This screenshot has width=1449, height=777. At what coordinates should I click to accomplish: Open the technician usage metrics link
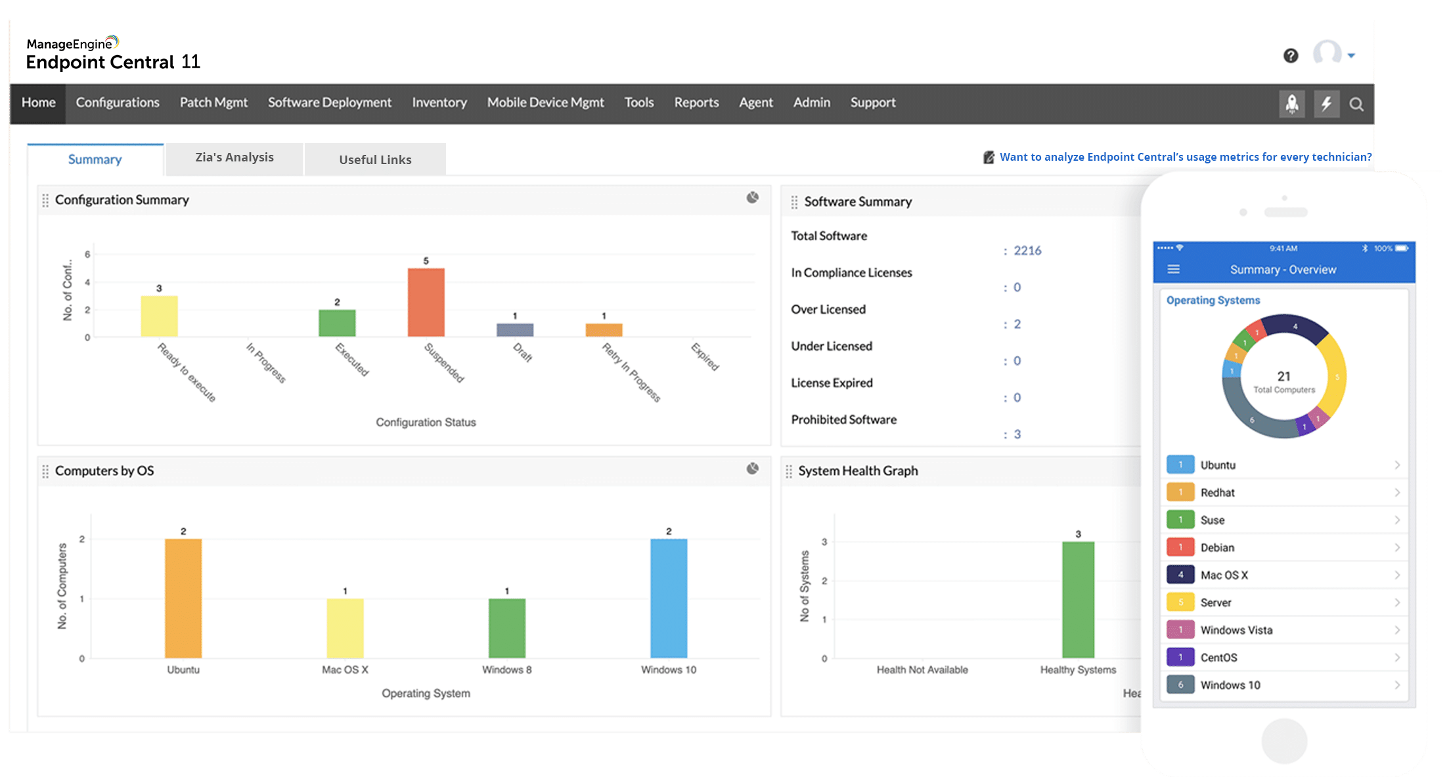click(1186, 157)
